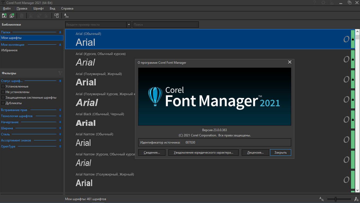This screenshot has width=360, height=203.
Task: Click the Add Folder toolbar icon
Action: click(x=4, y=16)
